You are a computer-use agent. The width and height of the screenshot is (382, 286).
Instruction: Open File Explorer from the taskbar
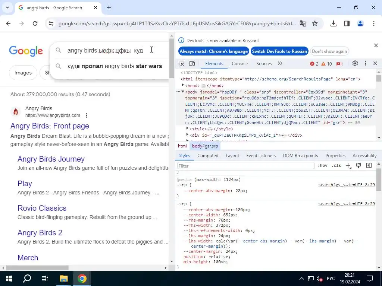tap(63, 279)
